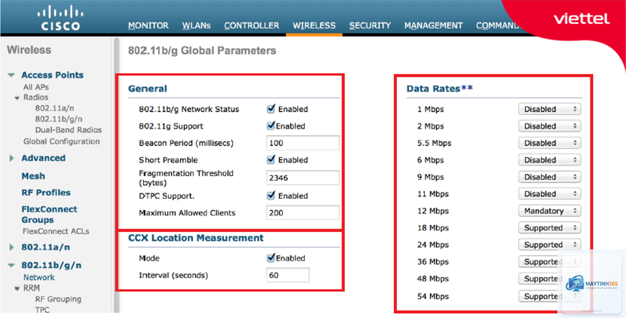
Task: Open RF Profiles sidebar link
Action: tap(46, 192)
